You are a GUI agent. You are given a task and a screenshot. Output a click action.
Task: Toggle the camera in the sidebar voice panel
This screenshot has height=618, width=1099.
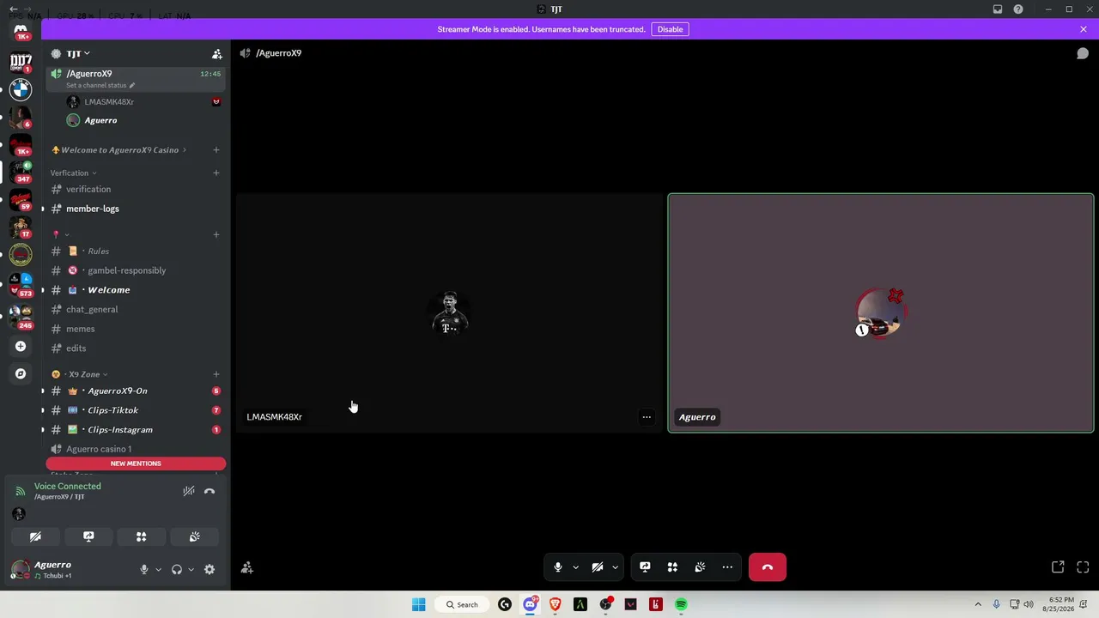click(35, 536)
